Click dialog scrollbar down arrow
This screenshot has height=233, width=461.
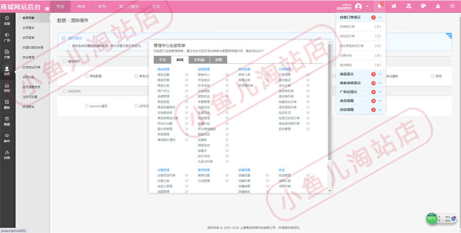pos(330,191)
